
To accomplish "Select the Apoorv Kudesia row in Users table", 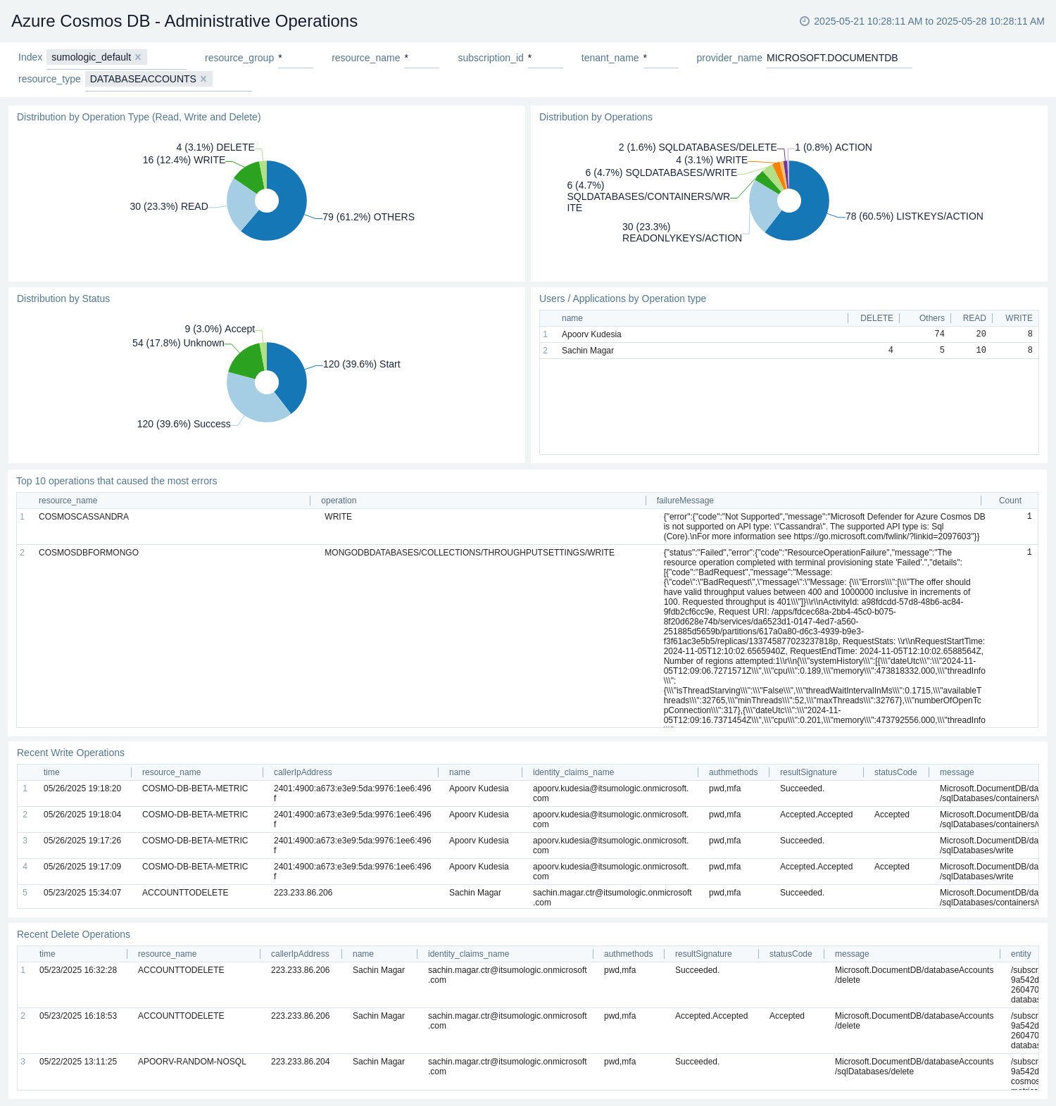I will click(x=788, y=334).
